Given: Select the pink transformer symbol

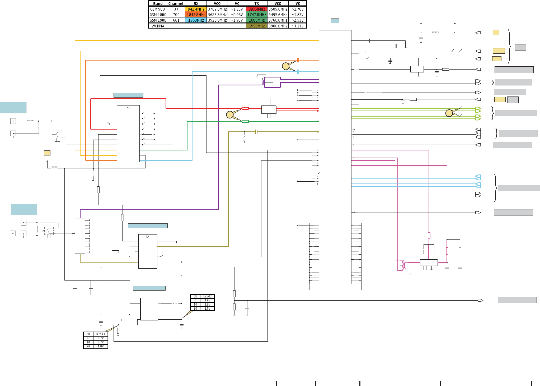Looking at the screenshot, I should point(403,265).
